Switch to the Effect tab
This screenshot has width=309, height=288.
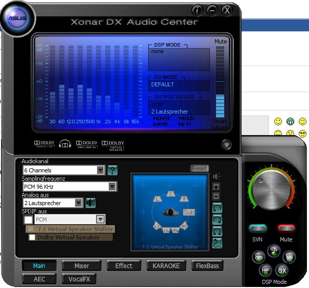(x=124, y=265)
